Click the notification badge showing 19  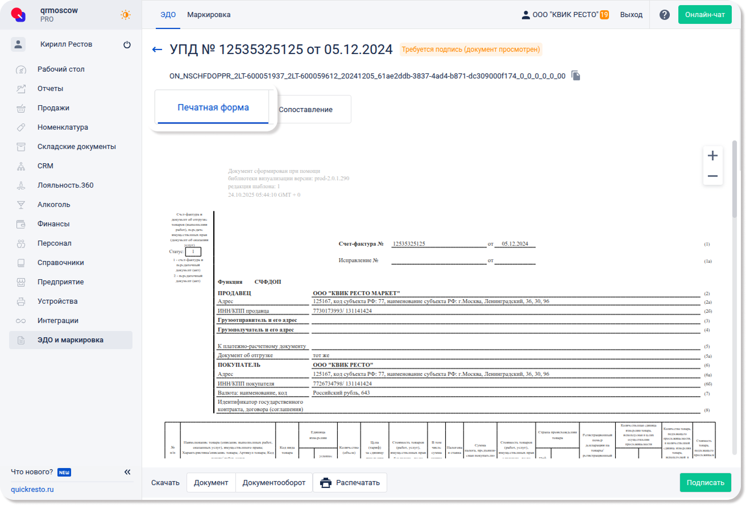[604, 15]
